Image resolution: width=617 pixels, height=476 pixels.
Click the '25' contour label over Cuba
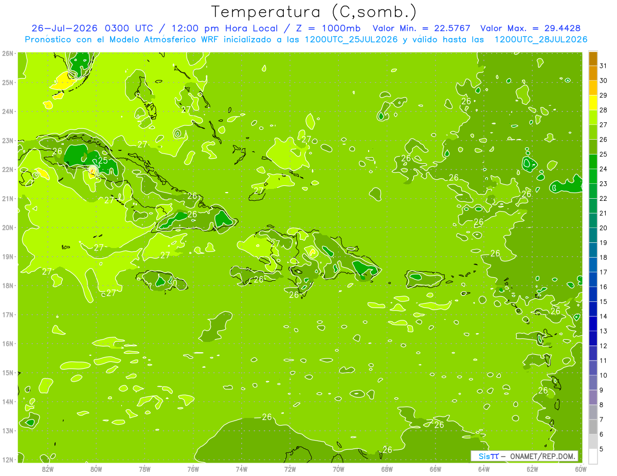[103, 160]
